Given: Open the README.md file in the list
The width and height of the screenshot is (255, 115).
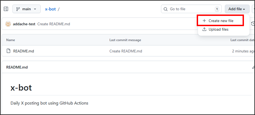Looking at the screenshot, I should (x=23, y=51).
